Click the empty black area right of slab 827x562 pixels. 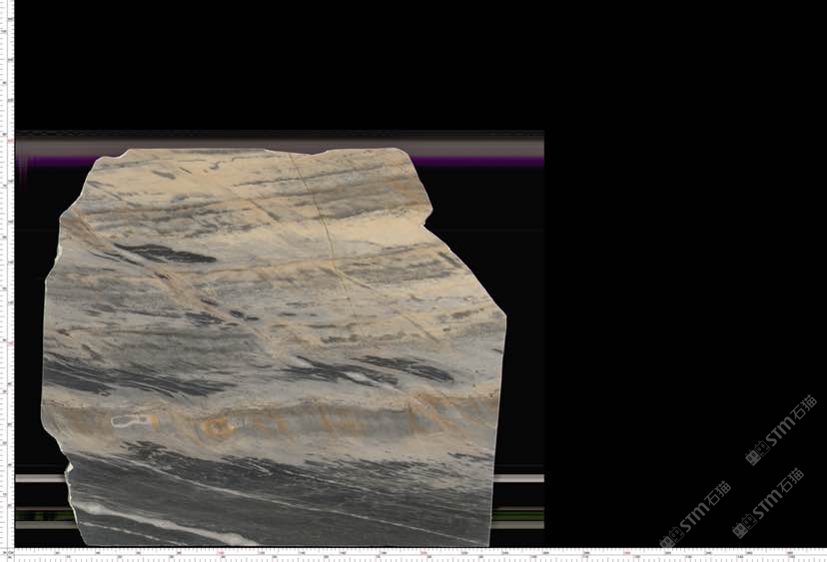(x=679, y=250)
